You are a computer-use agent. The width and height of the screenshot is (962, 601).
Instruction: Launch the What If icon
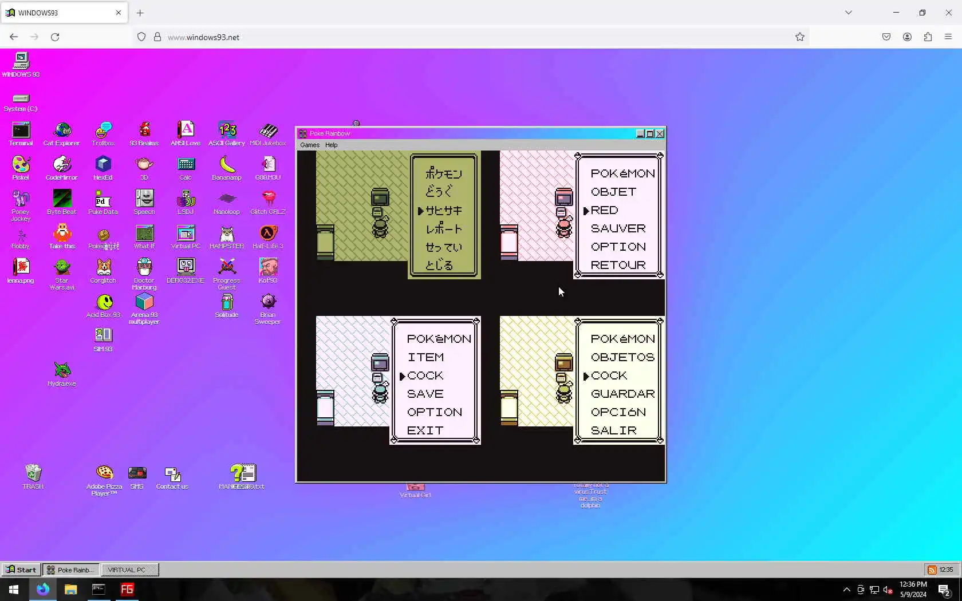(144, 237)
